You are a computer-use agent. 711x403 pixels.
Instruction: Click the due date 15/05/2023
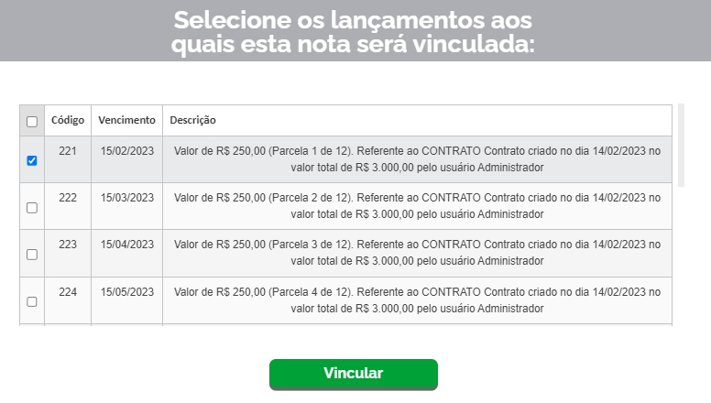[127, 290]
